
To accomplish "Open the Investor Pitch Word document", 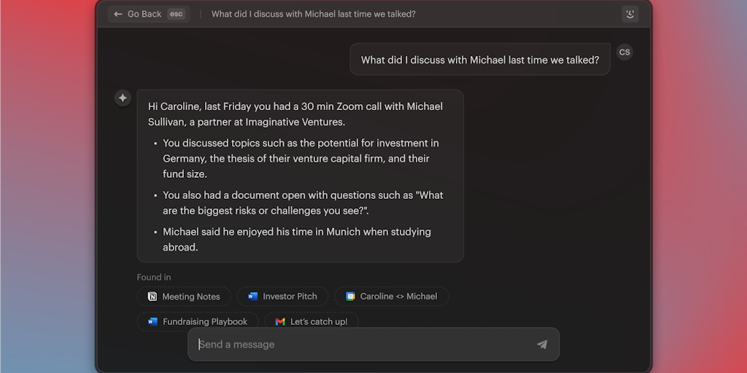I will (282, 297).
